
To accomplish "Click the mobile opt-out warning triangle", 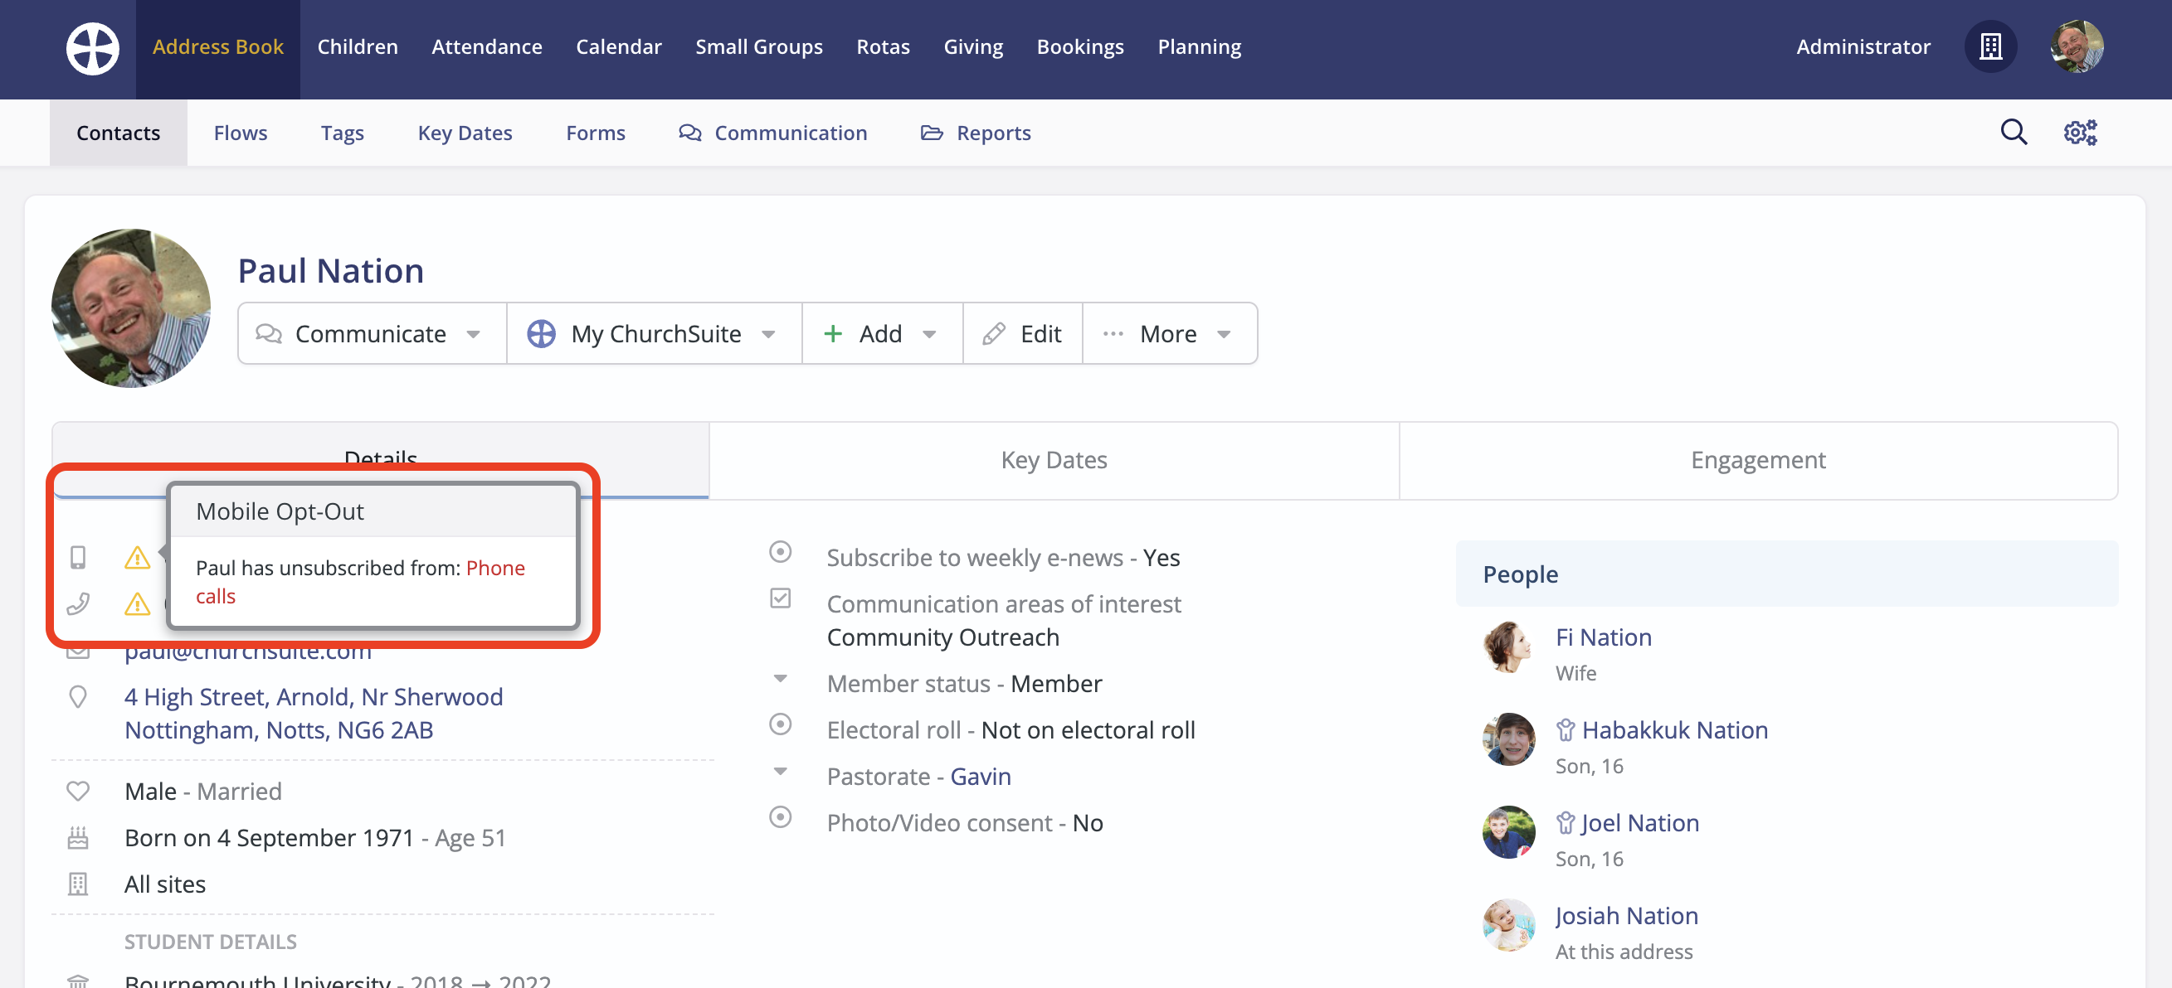I will (138, 558).
